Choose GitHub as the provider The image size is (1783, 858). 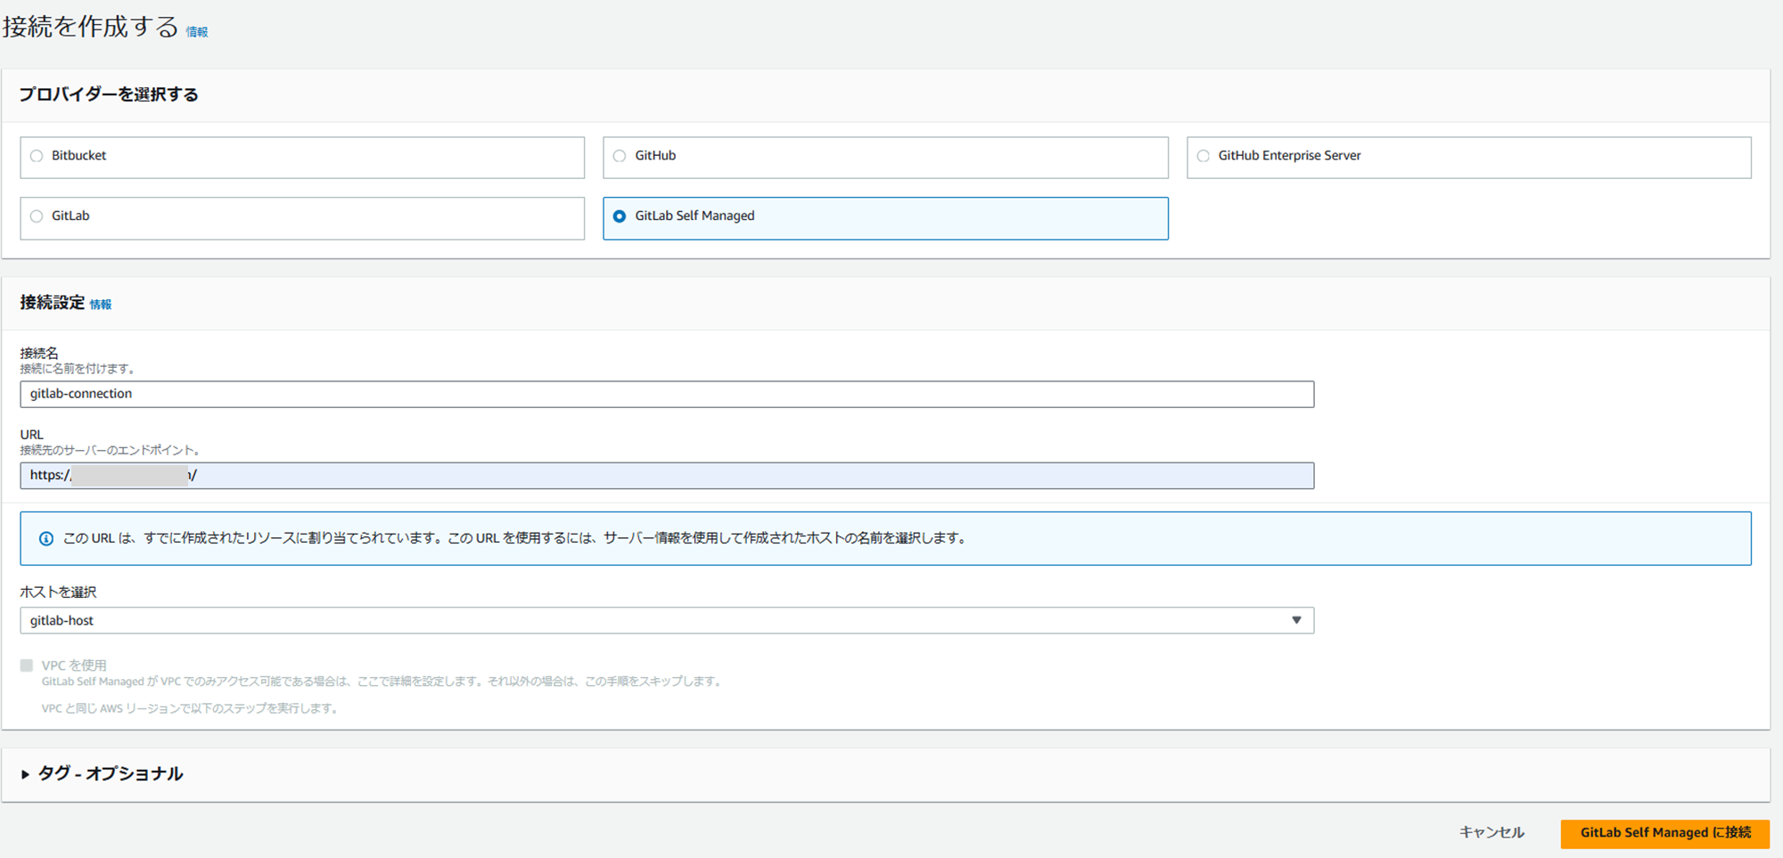[x=619, y=155]
